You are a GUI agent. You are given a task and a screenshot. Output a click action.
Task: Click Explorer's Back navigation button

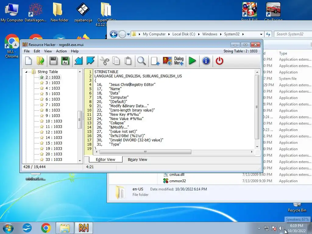[114, 34]
